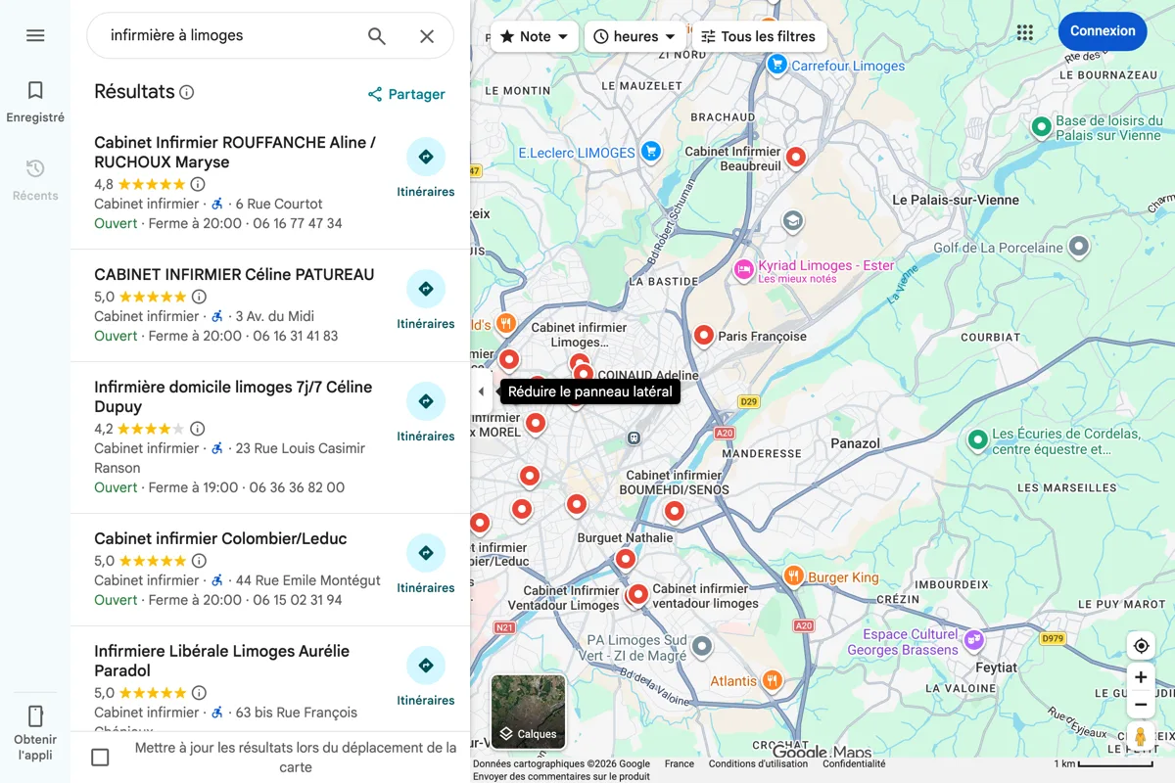Collapse the side panel with the arrow
The image size is (1175, 783).
click(x=481, y=391)
